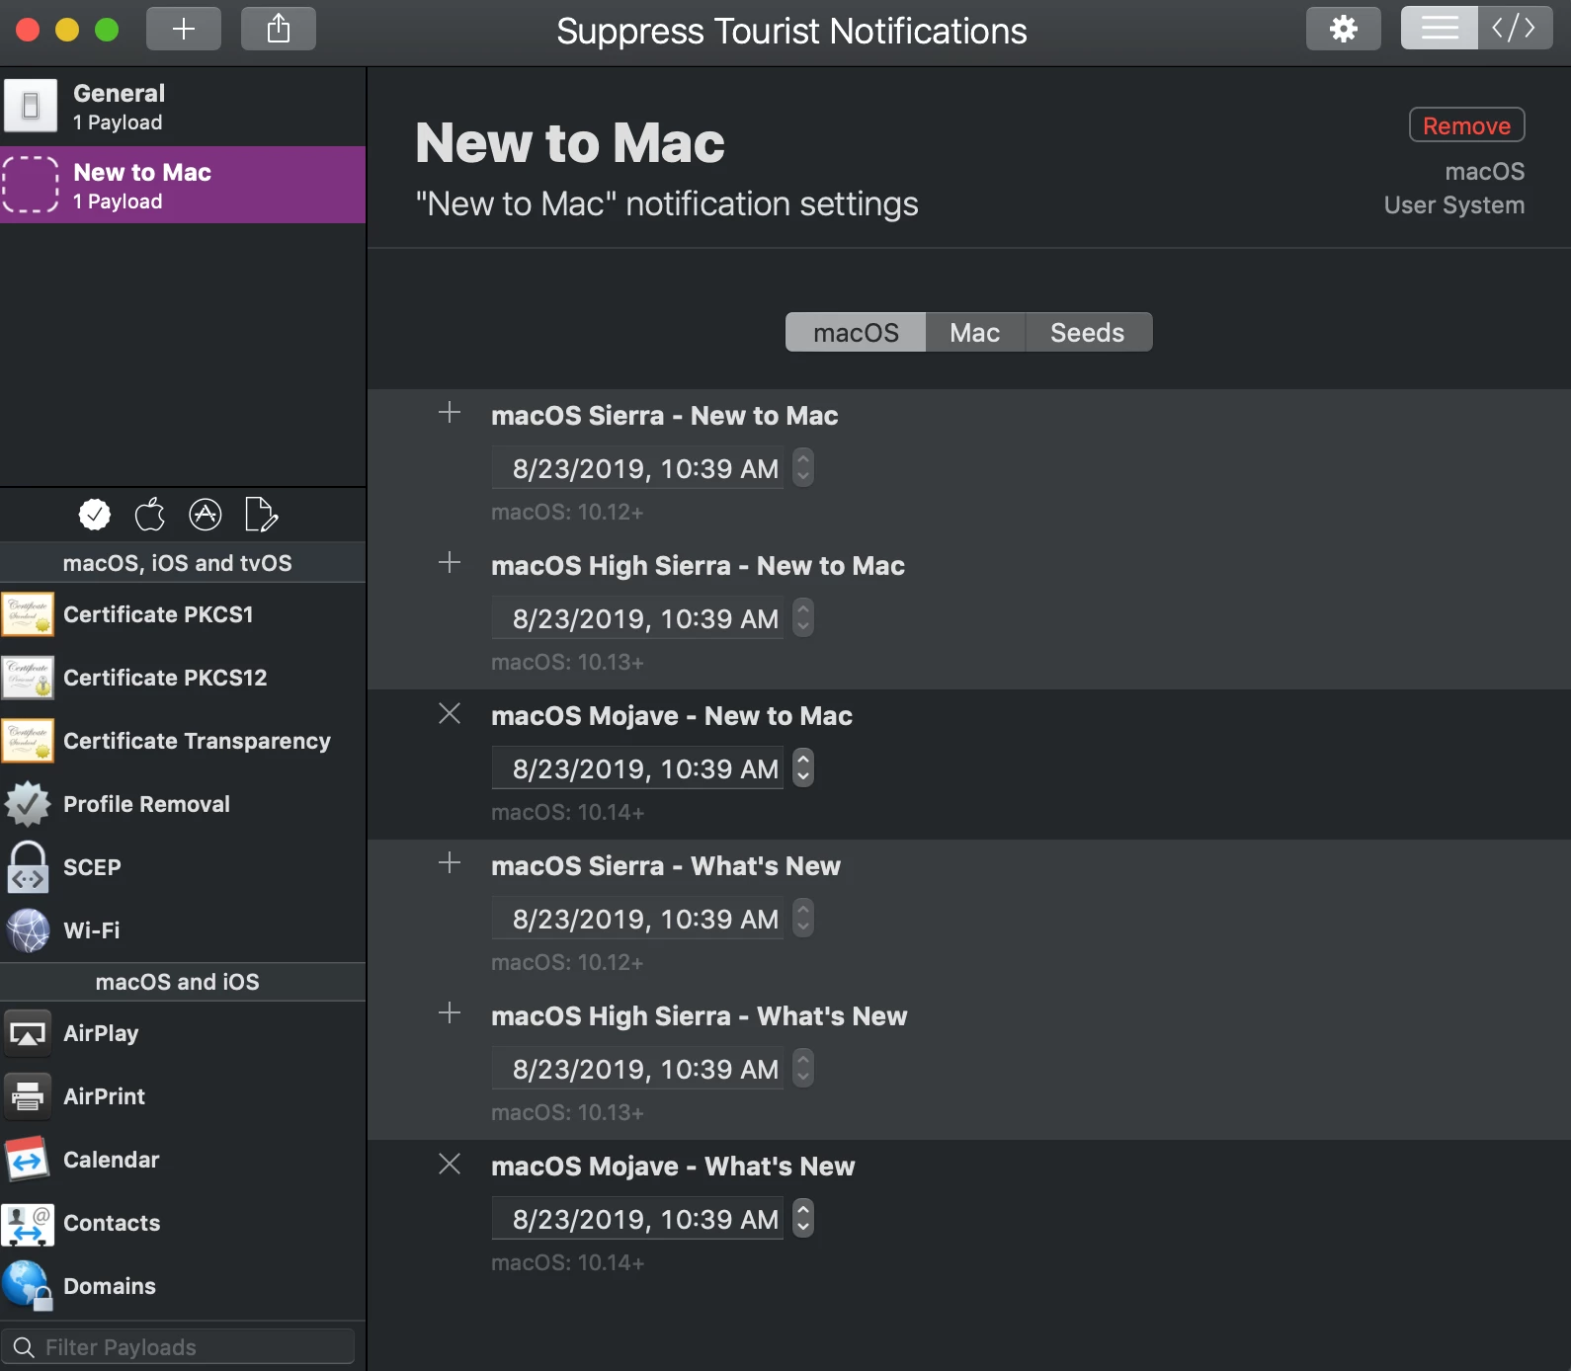This screenshot has width=1571, height=1371.
Task: Select Wi-Fi payload label
Action: coord(92,930)
